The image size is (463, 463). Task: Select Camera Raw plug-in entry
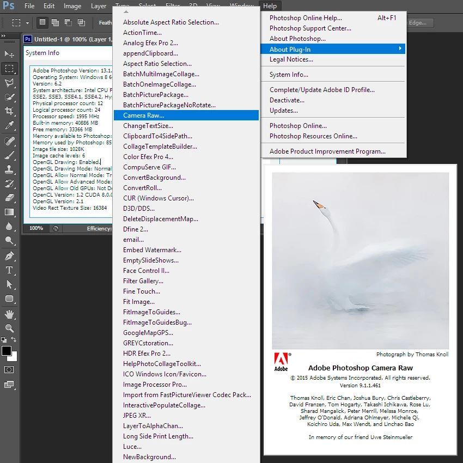186,115
